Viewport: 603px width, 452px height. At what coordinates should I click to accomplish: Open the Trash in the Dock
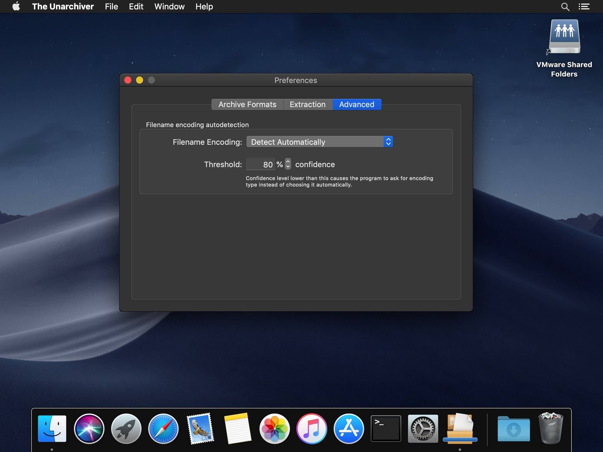coord(551,428)
